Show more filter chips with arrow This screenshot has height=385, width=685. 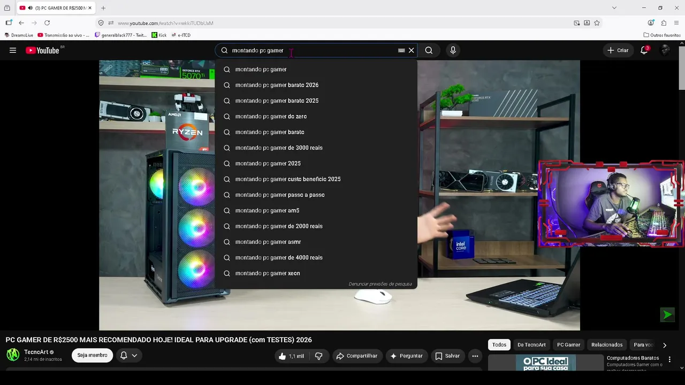665,345
